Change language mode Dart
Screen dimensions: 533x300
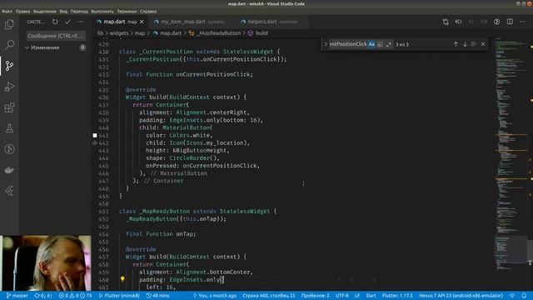(x=371, y=296)
